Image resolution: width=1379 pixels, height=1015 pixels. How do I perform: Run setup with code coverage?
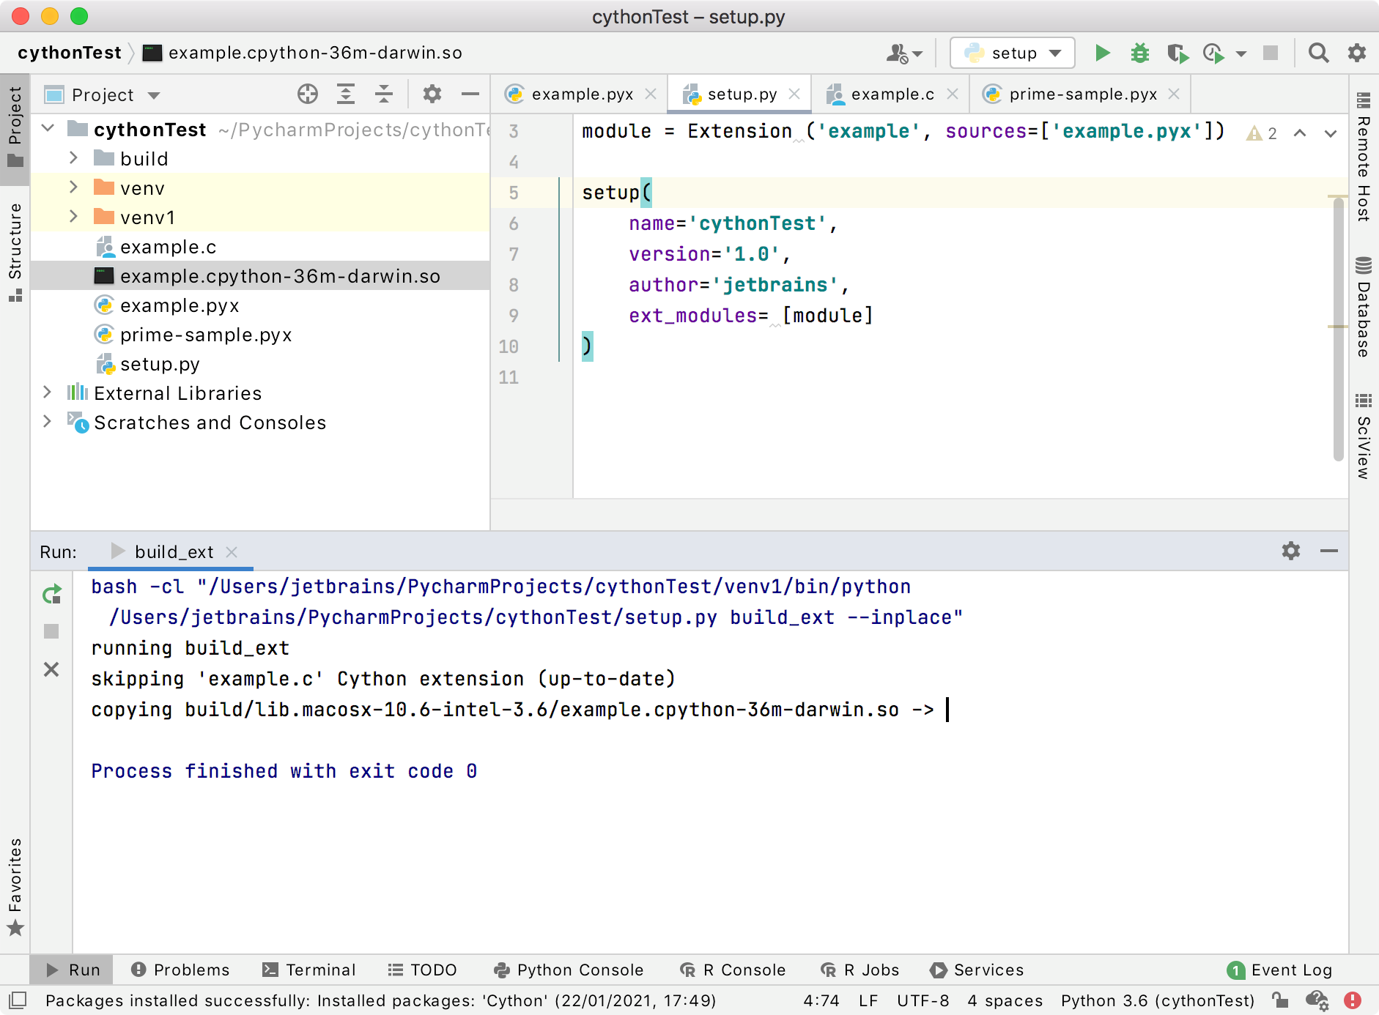tap(1178, 53)
